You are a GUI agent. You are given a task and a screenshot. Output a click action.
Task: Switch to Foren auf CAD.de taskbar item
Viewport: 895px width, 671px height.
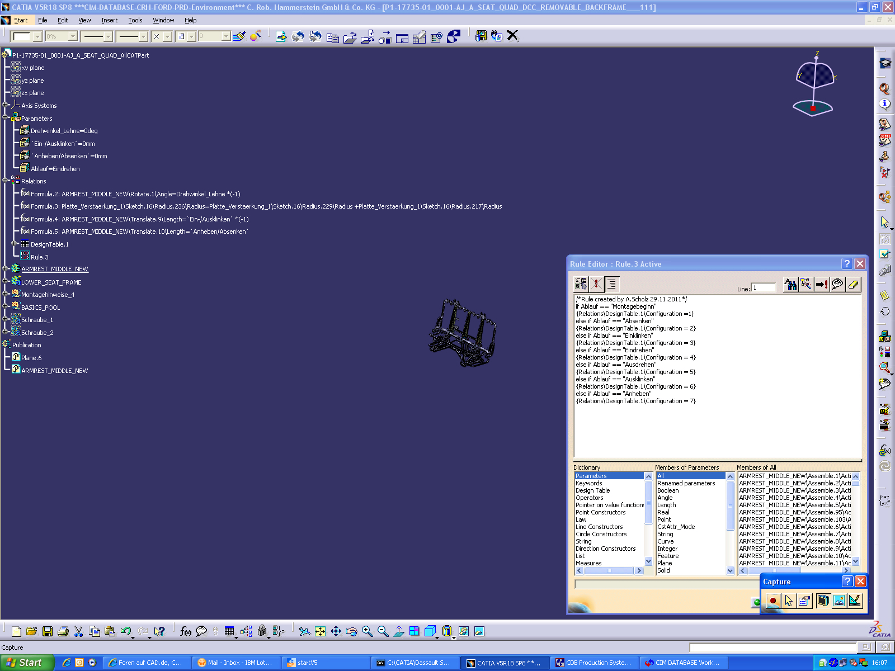(146, 663)
